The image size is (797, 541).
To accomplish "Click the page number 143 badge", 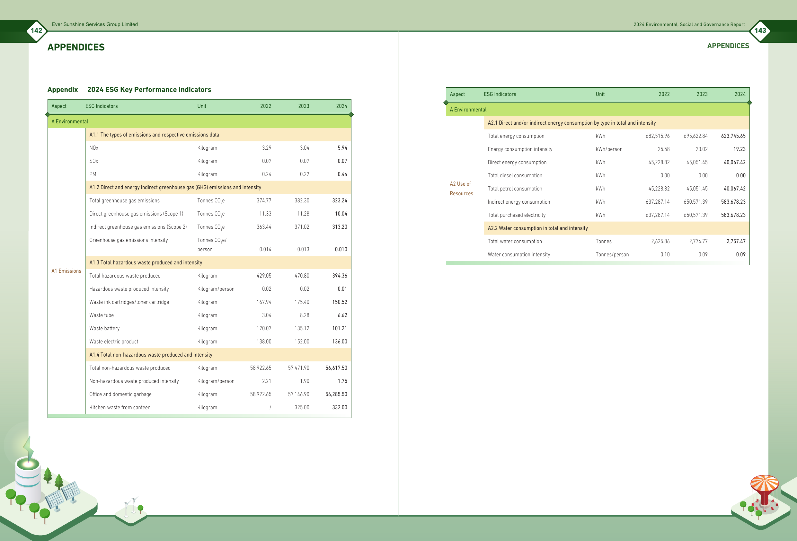I will (760, 31).
